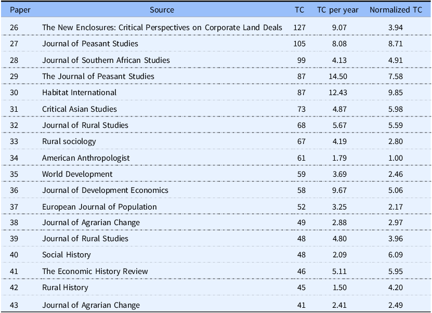Click 'The Economic History Review' entry
Viewport: 432px width, 313px height.
click(95, 271)
